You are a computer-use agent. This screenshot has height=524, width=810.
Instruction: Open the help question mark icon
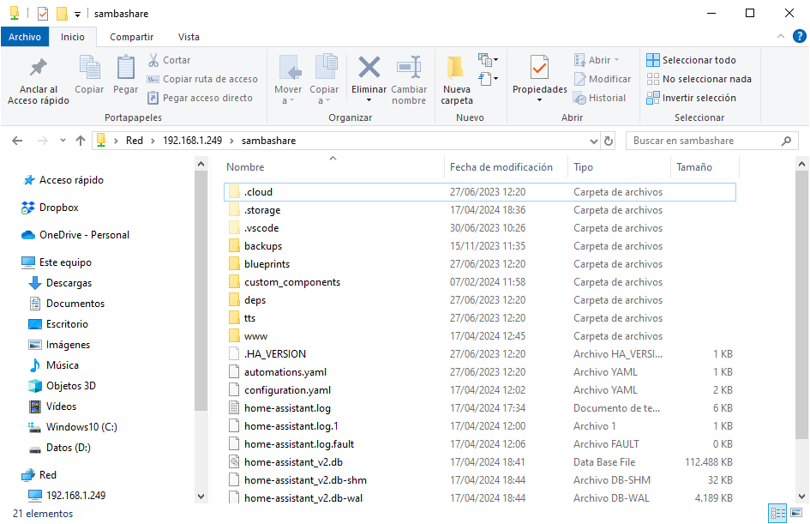[x=799, y=36]
